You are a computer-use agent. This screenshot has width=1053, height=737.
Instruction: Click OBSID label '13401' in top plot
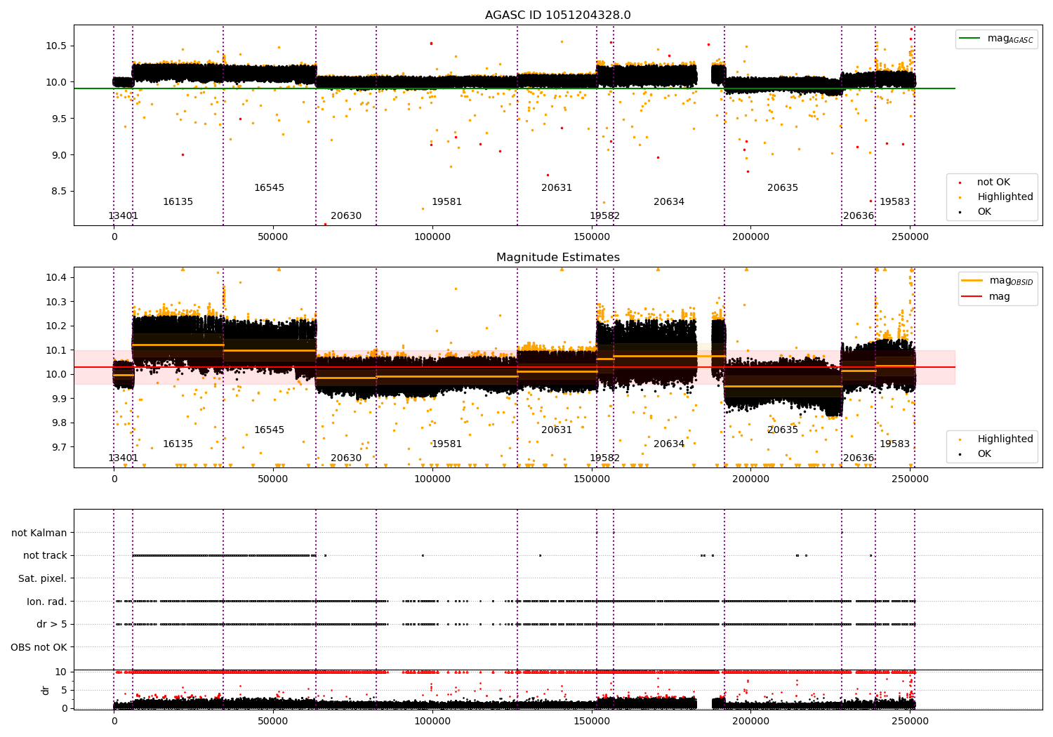click(x=123, y=216)
